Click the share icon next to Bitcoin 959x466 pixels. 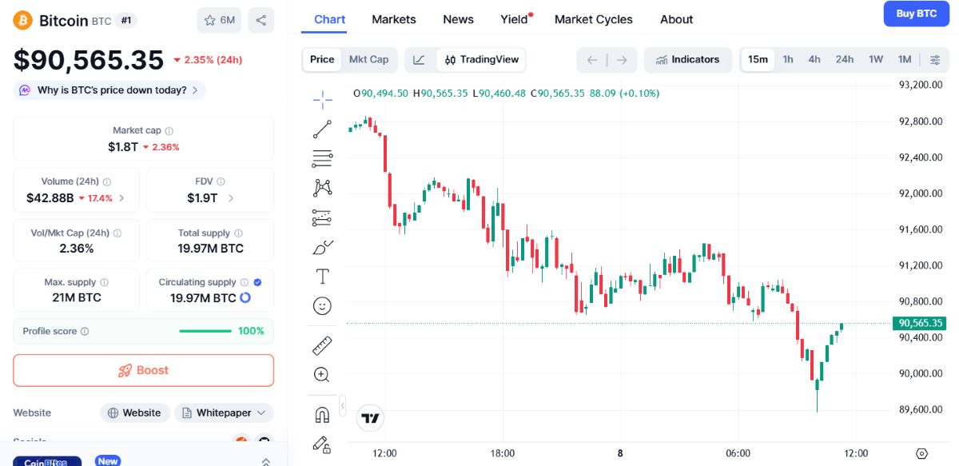tap(261, 21)
